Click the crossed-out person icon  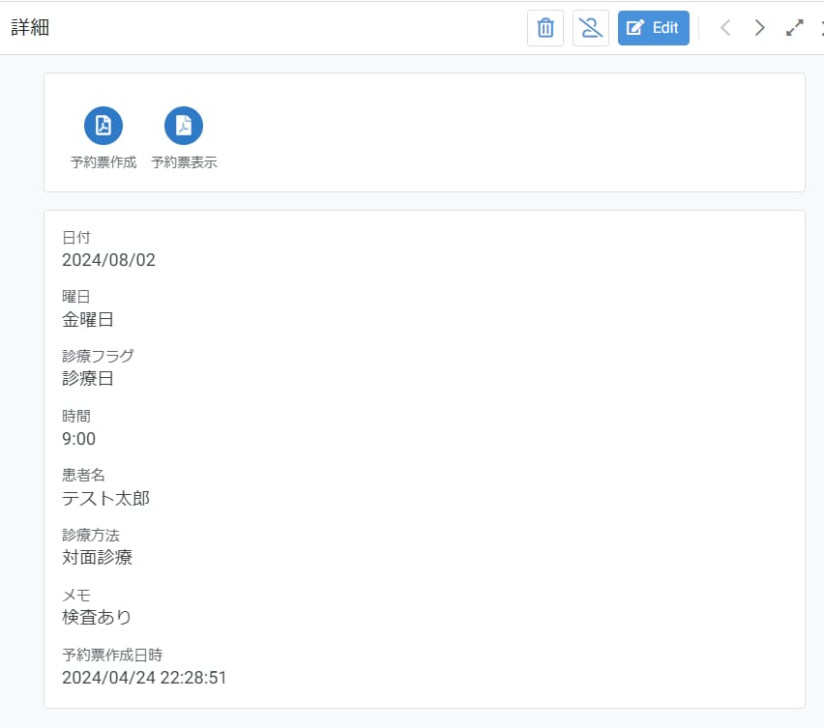click(591, 28)
